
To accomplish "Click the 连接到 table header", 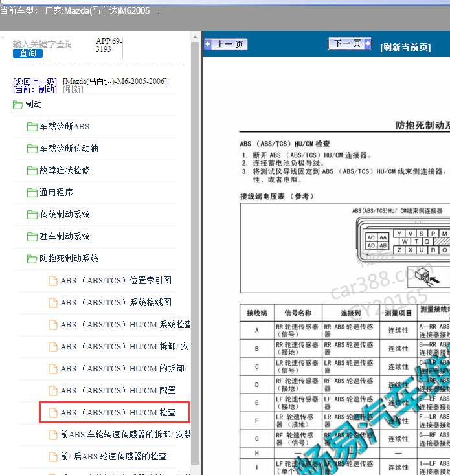I will [350, 313].
